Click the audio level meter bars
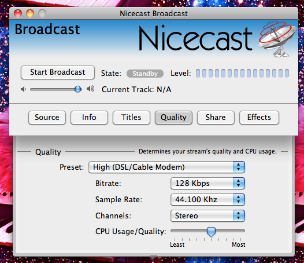Image resolution: width=304 pixels, height=263 pixels. pos(242,74)
